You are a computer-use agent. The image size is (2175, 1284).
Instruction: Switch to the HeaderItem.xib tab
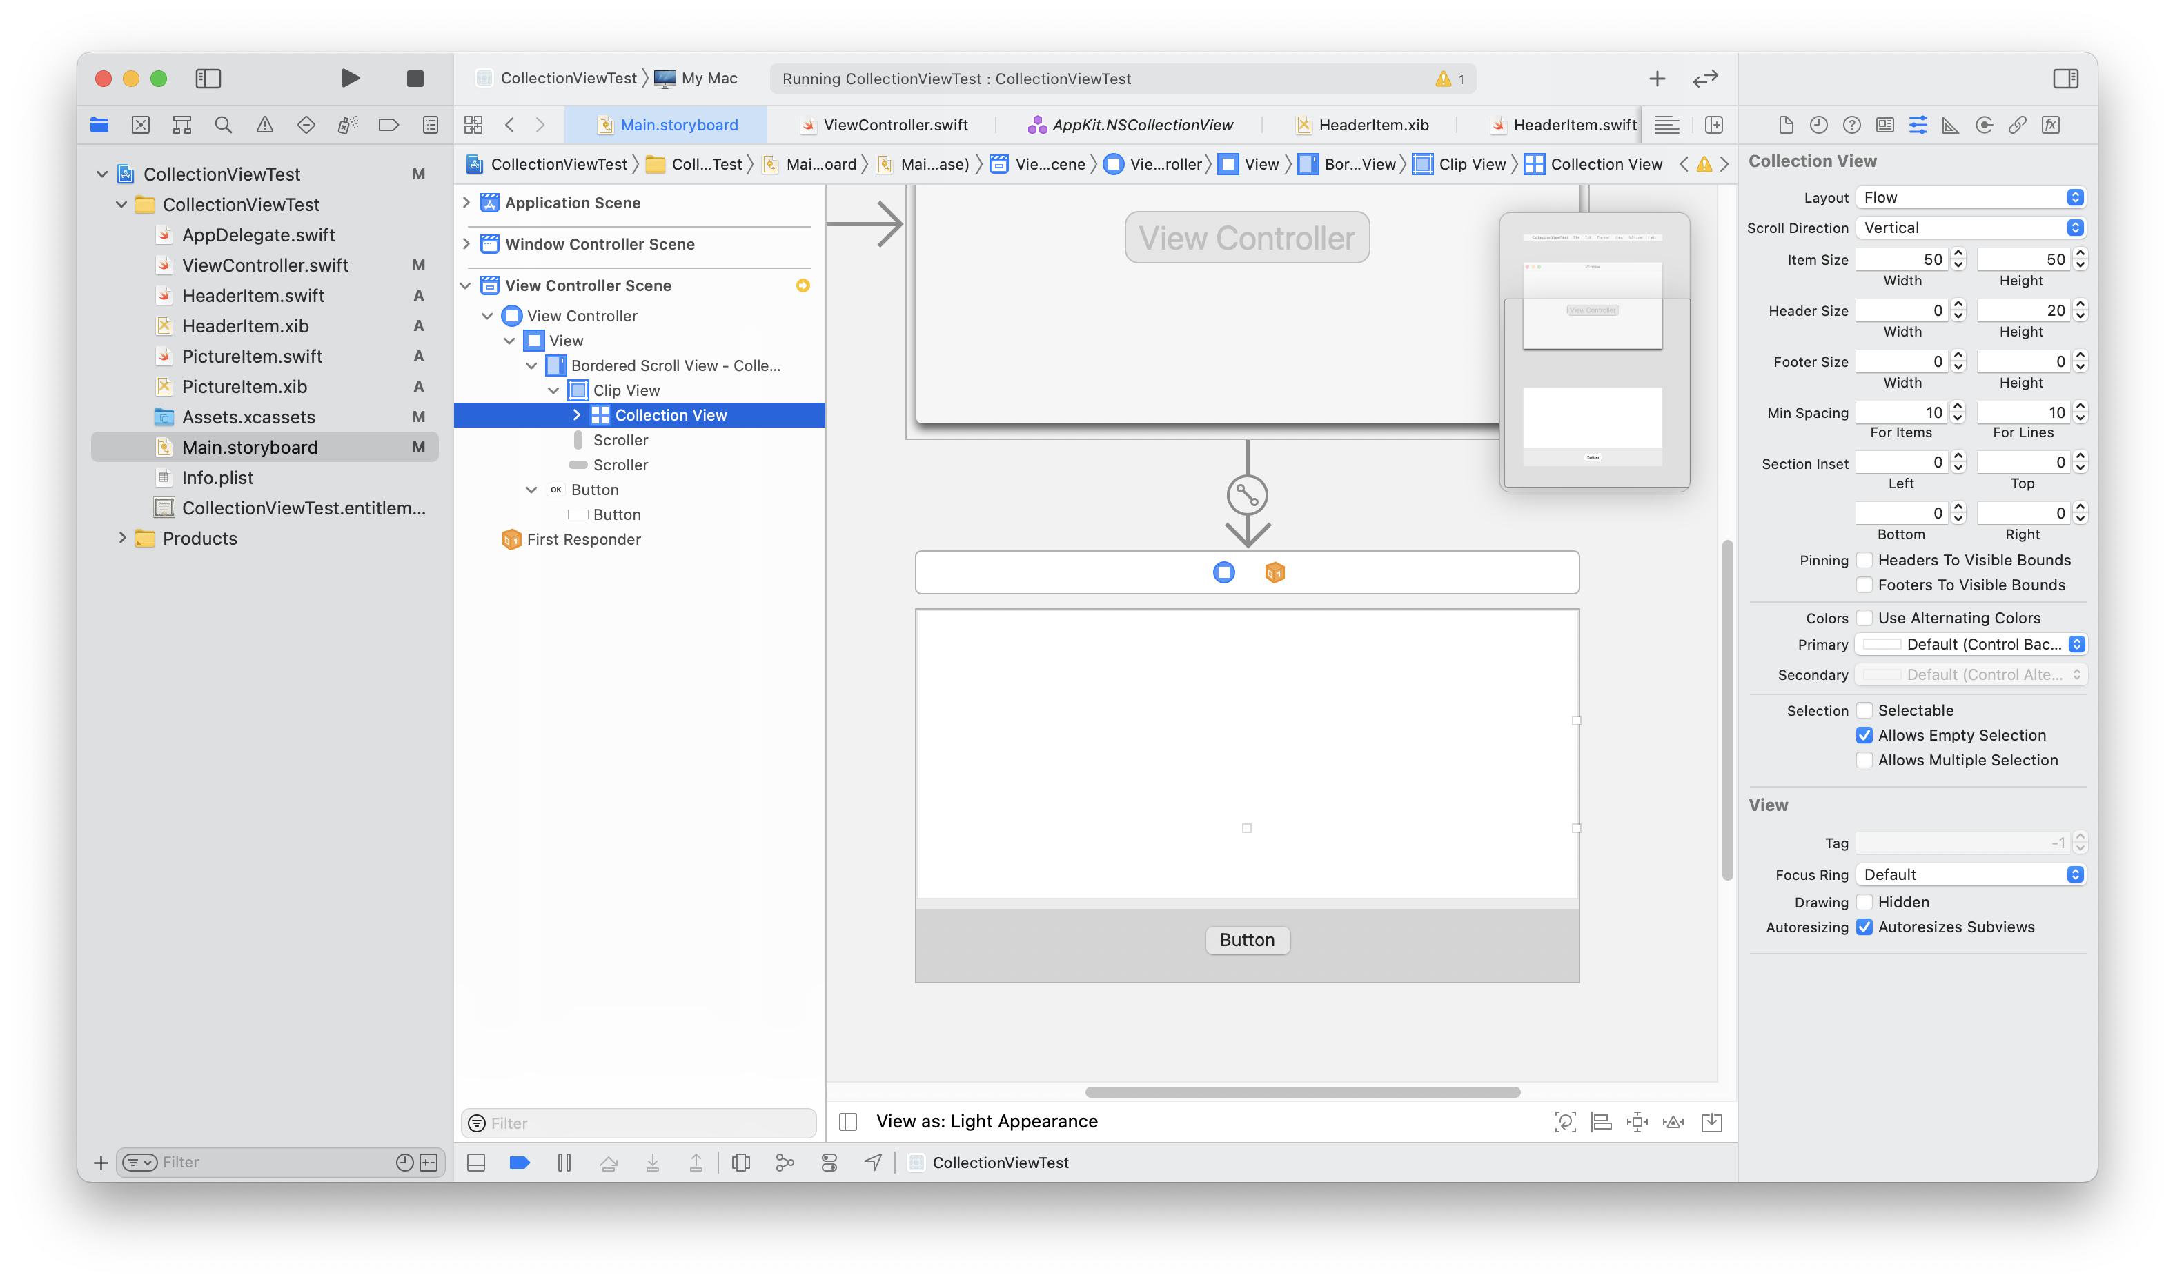pos(1372,126)
